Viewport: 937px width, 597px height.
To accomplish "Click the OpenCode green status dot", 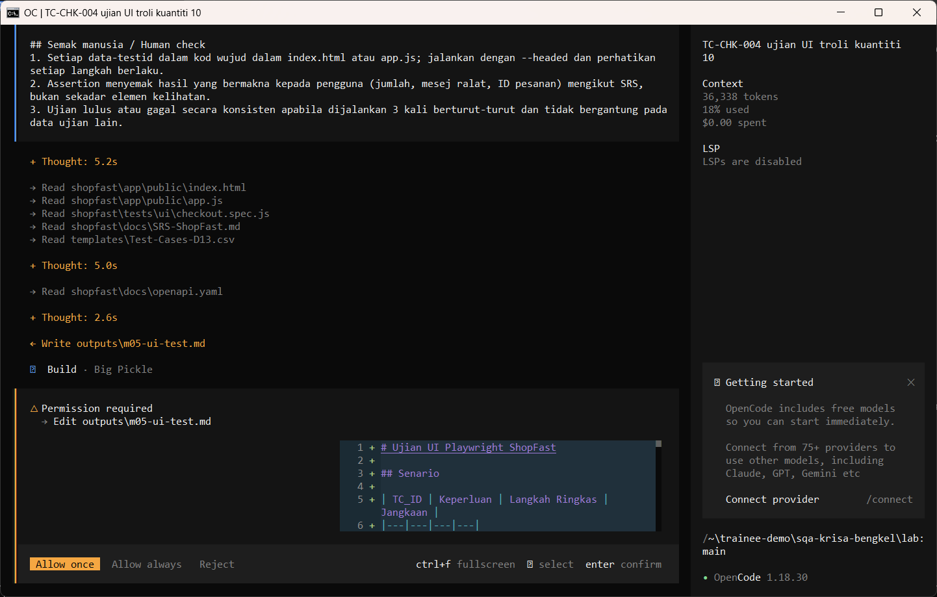I will (705, 578).
